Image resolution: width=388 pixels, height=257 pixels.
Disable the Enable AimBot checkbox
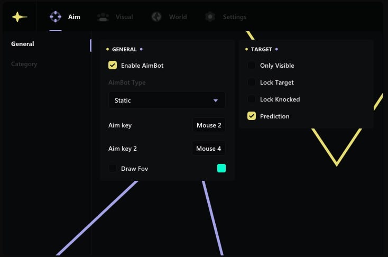tap(113, 66)
